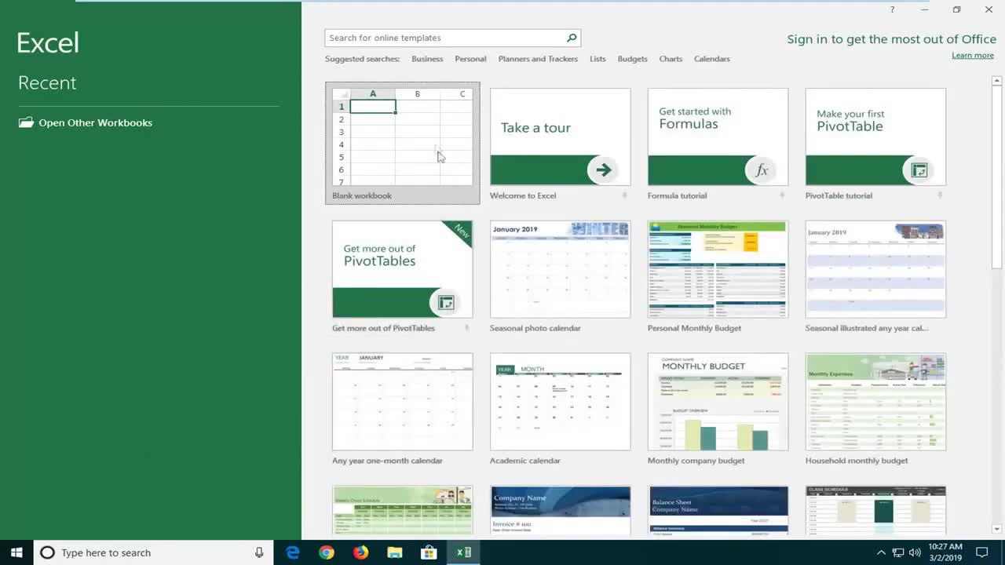Click the Cortana microphone icon
The height and width of the screenshot is (565, 1005).
[259, 552]
